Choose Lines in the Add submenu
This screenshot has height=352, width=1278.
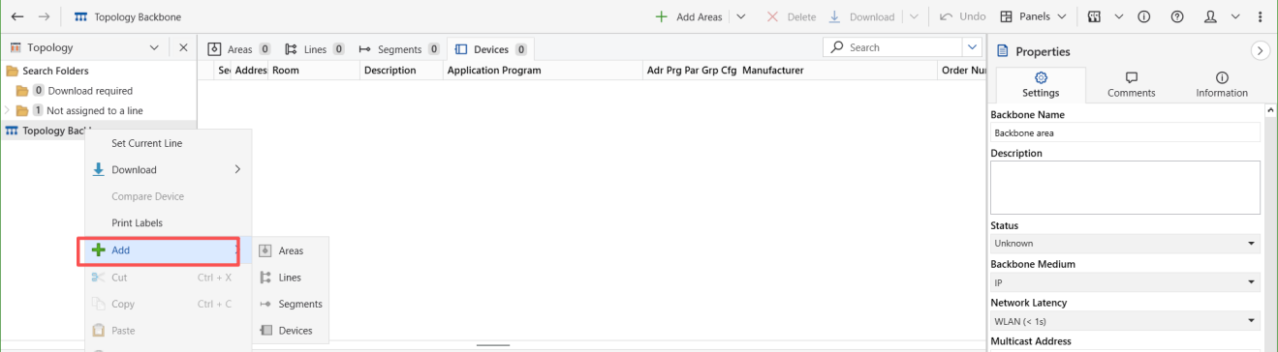291,278
